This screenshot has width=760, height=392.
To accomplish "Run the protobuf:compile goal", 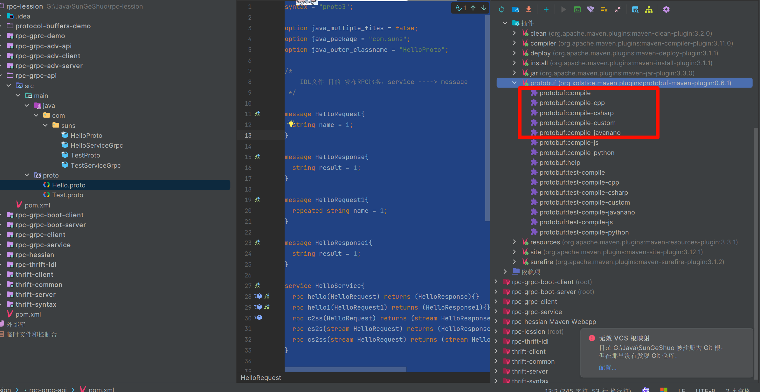I will pyautogui.click(x=565, y=93).
